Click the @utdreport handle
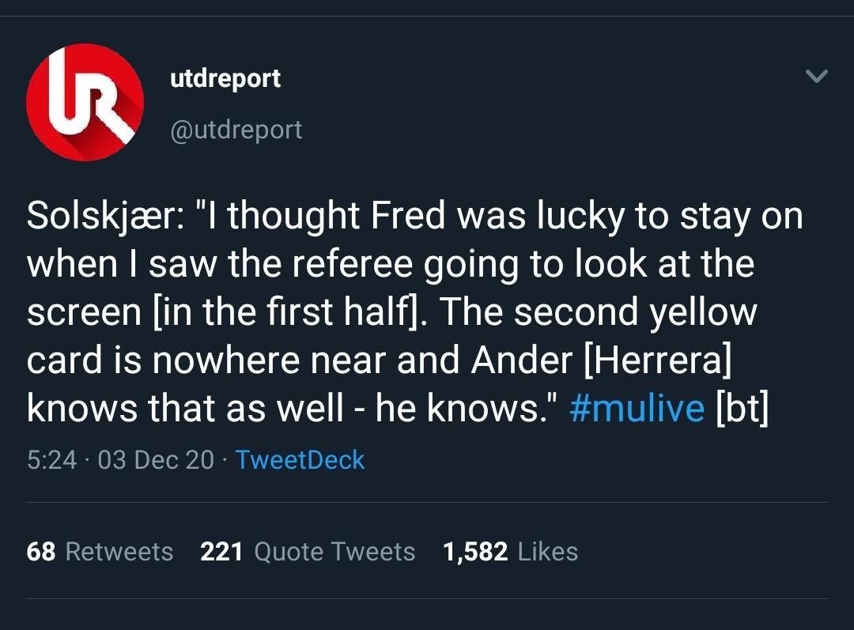This screenshot has height=630, width=854. pyautogui.click(x=236, y=130)
